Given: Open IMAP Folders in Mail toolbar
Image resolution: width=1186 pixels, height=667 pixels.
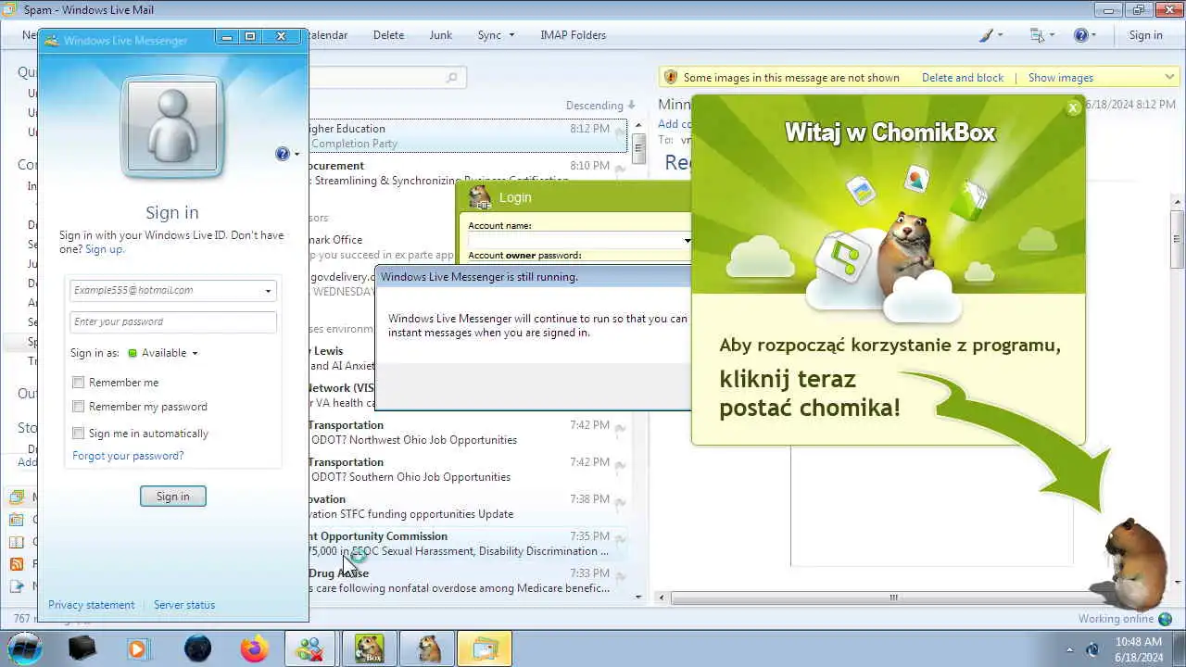Looking at the screenshot, I should click(x=574, y=35).
